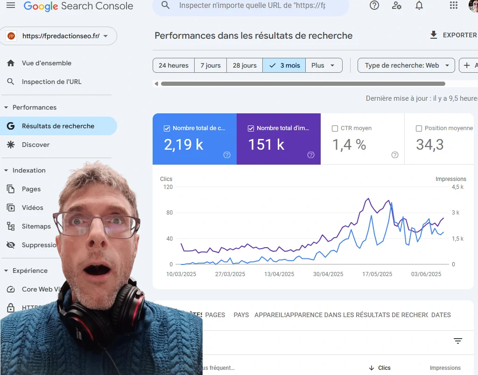Viewport: 478px width, 375px height.
Task: Click the add filter plus button
Action: (469, 65)
